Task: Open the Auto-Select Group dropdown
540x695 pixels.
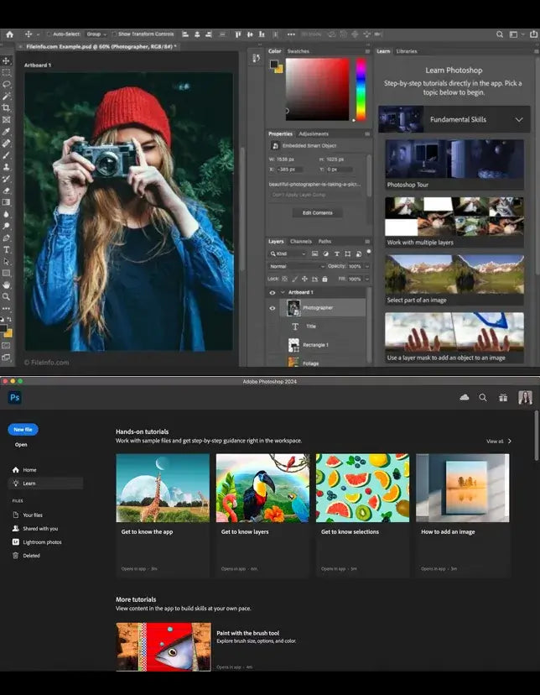Action: coord(96,34)
